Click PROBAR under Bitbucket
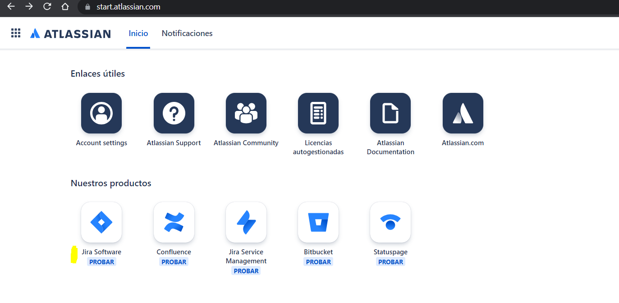619x303 pixels. tap(318, 262)
